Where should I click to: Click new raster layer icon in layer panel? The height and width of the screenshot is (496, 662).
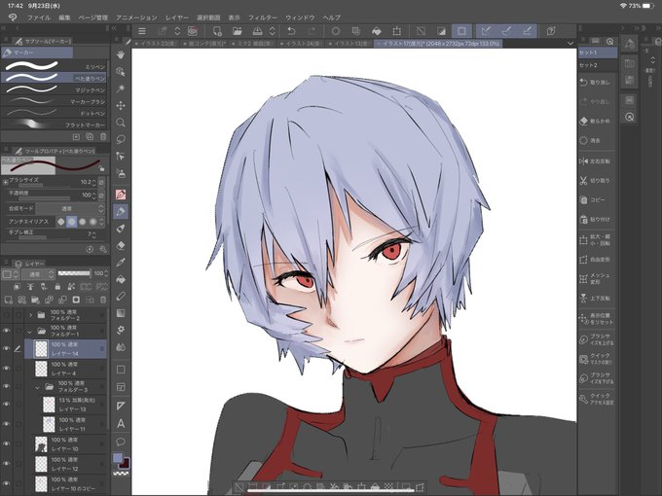[8, 300]
